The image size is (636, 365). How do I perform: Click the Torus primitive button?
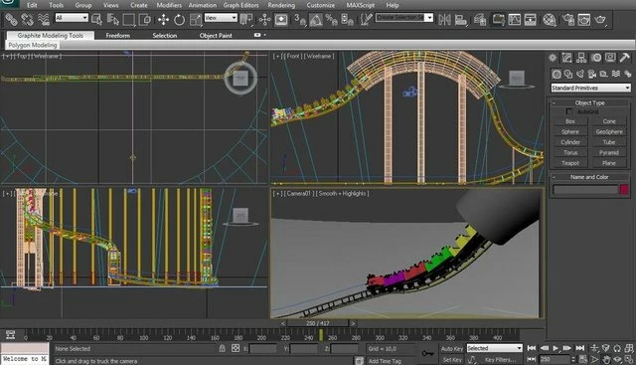[570, 152]
